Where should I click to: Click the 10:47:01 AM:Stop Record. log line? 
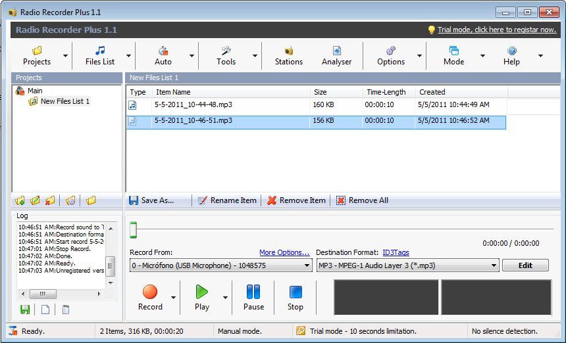55,249
